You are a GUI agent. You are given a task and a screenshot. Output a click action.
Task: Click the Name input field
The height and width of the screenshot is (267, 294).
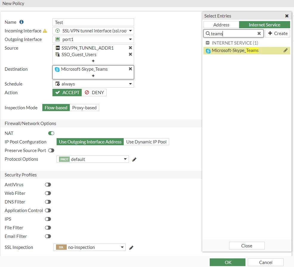[93, 23]
